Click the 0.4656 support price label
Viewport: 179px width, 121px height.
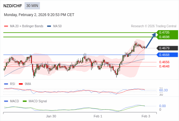pos(164,62)
